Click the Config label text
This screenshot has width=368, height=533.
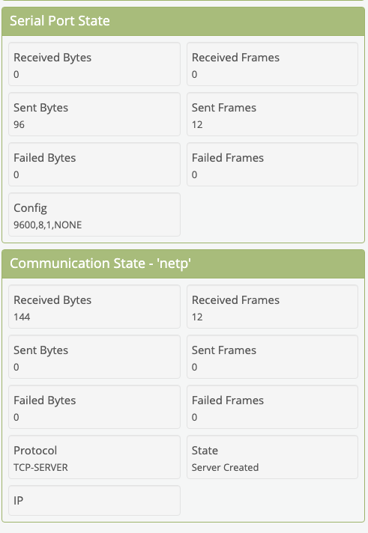pyautogui.click(x=30, y=208)
